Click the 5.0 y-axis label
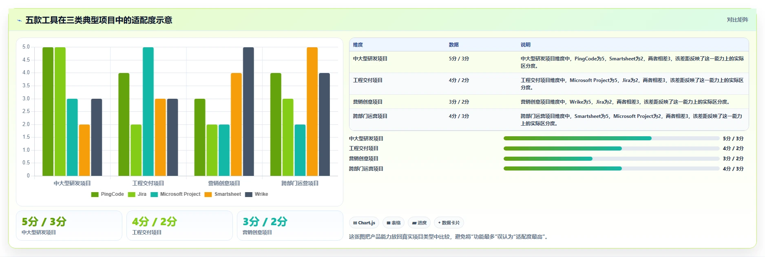Viewport: 765px width, 257px height. tap(26, 47)
